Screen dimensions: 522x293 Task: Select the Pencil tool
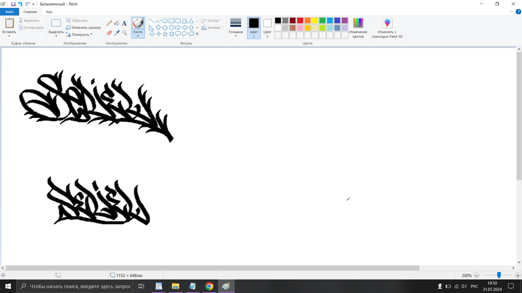click(109, 23)
